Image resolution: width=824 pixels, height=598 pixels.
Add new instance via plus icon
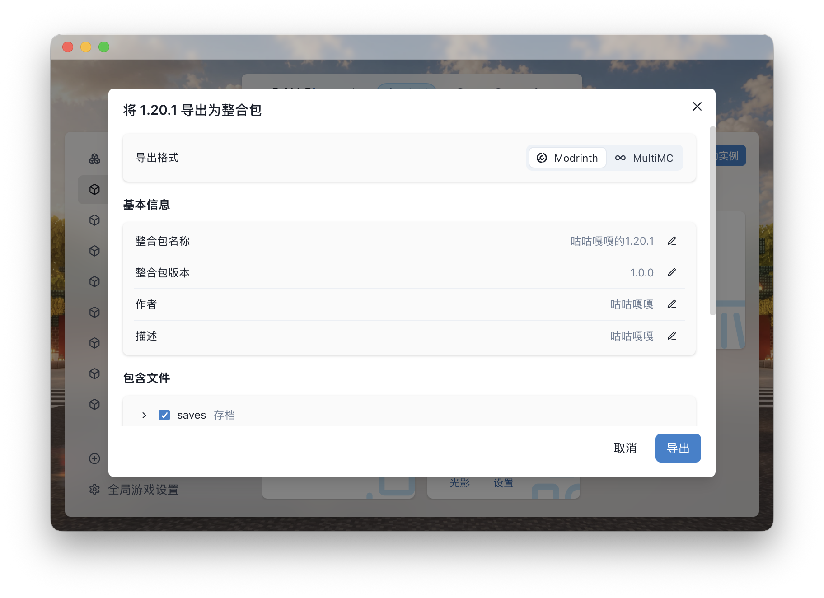[94, 458]
